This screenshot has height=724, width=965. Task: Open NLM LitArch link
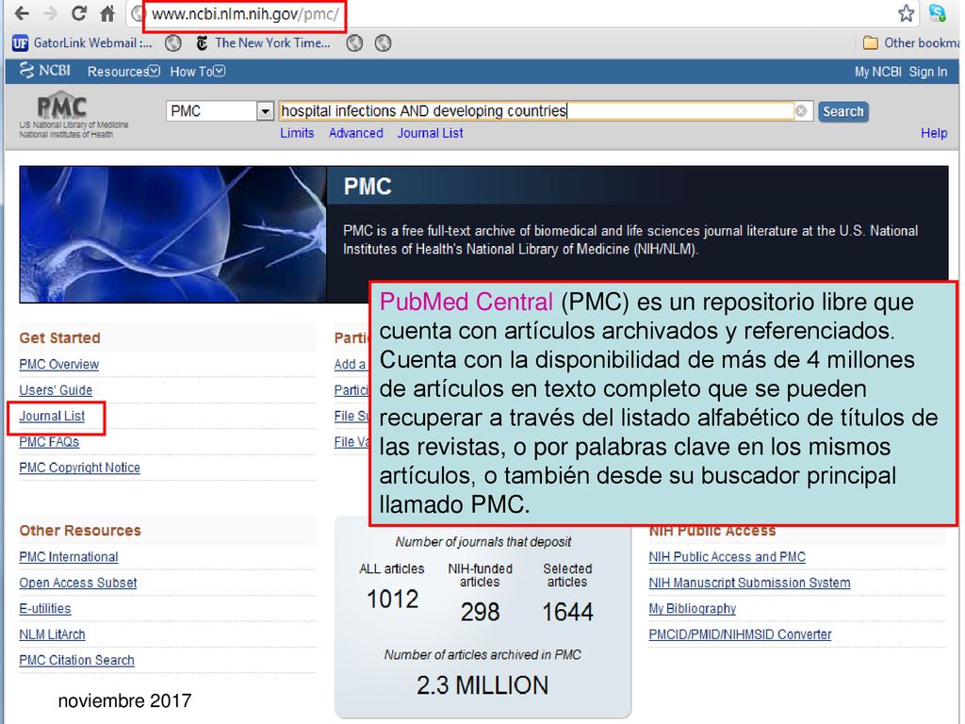(53, 634)
